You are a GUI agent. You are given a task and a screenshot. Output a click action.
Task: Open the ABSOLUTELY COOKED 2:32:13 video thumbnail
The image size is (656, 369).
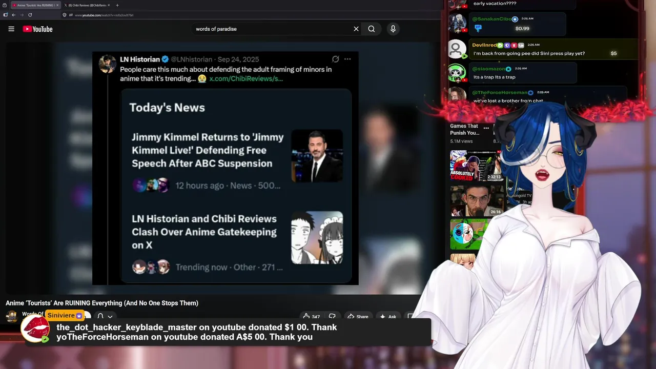point(477,166)
